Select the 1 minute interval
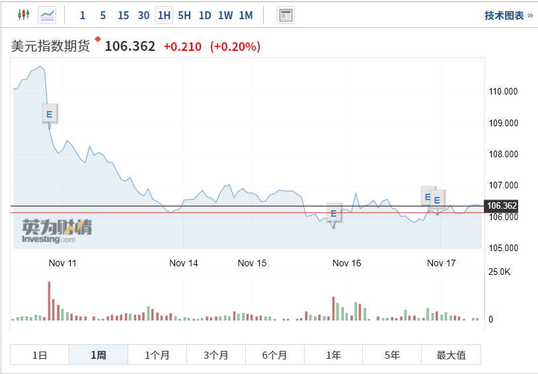Screen dimensions: 538x374 click(x=82, y=15)
